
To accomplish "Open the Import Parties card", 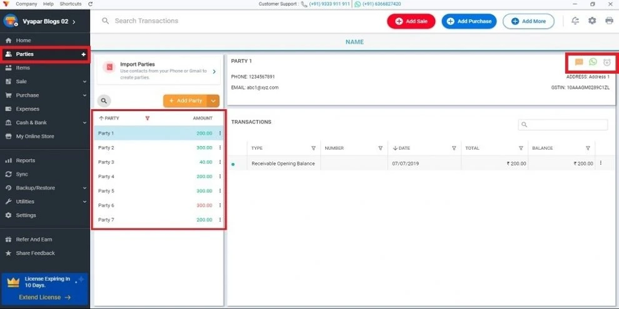I will coord(159,70).
